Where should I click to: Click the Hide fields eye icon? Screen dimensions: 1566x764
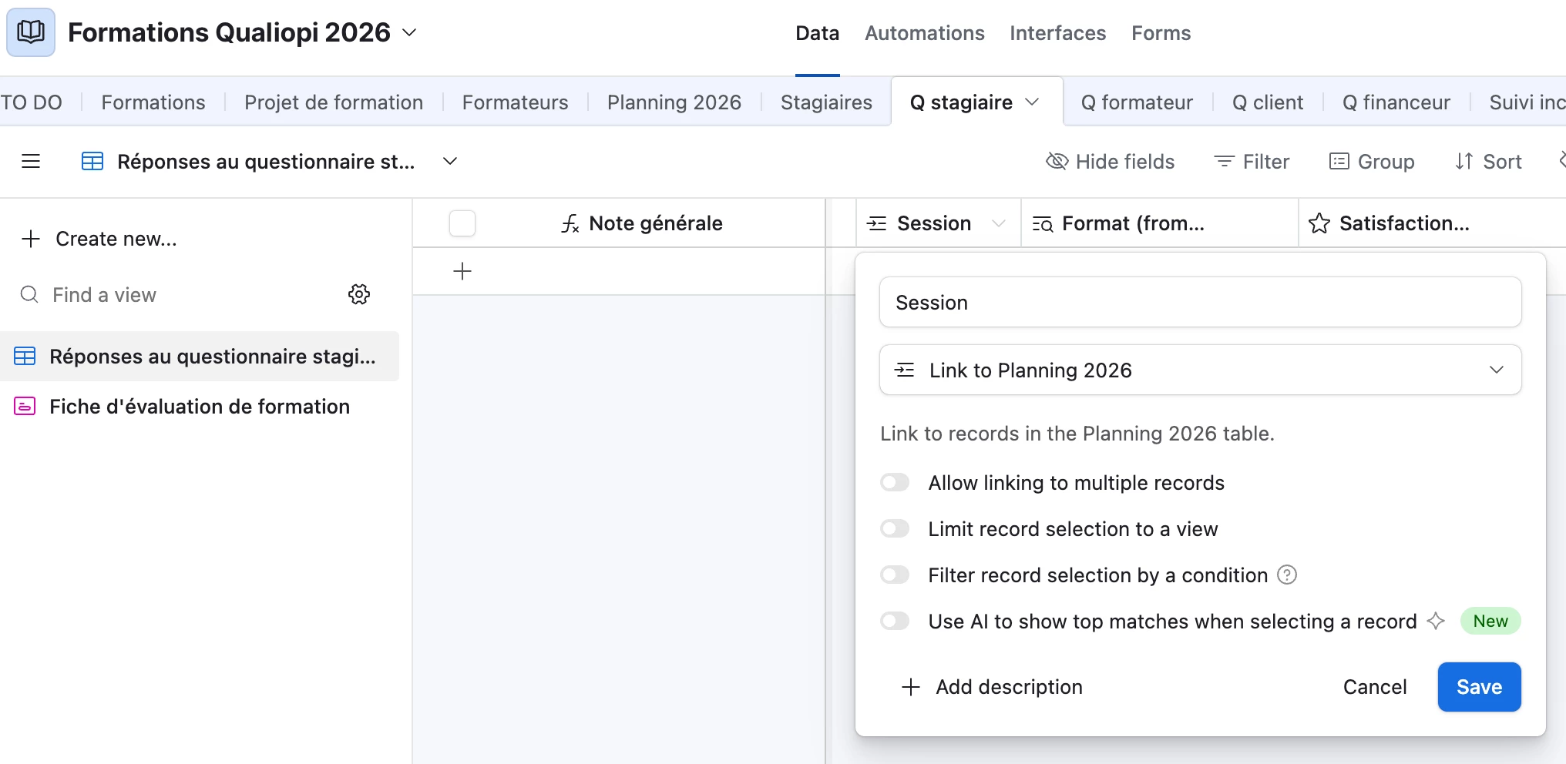[1057, 162]
